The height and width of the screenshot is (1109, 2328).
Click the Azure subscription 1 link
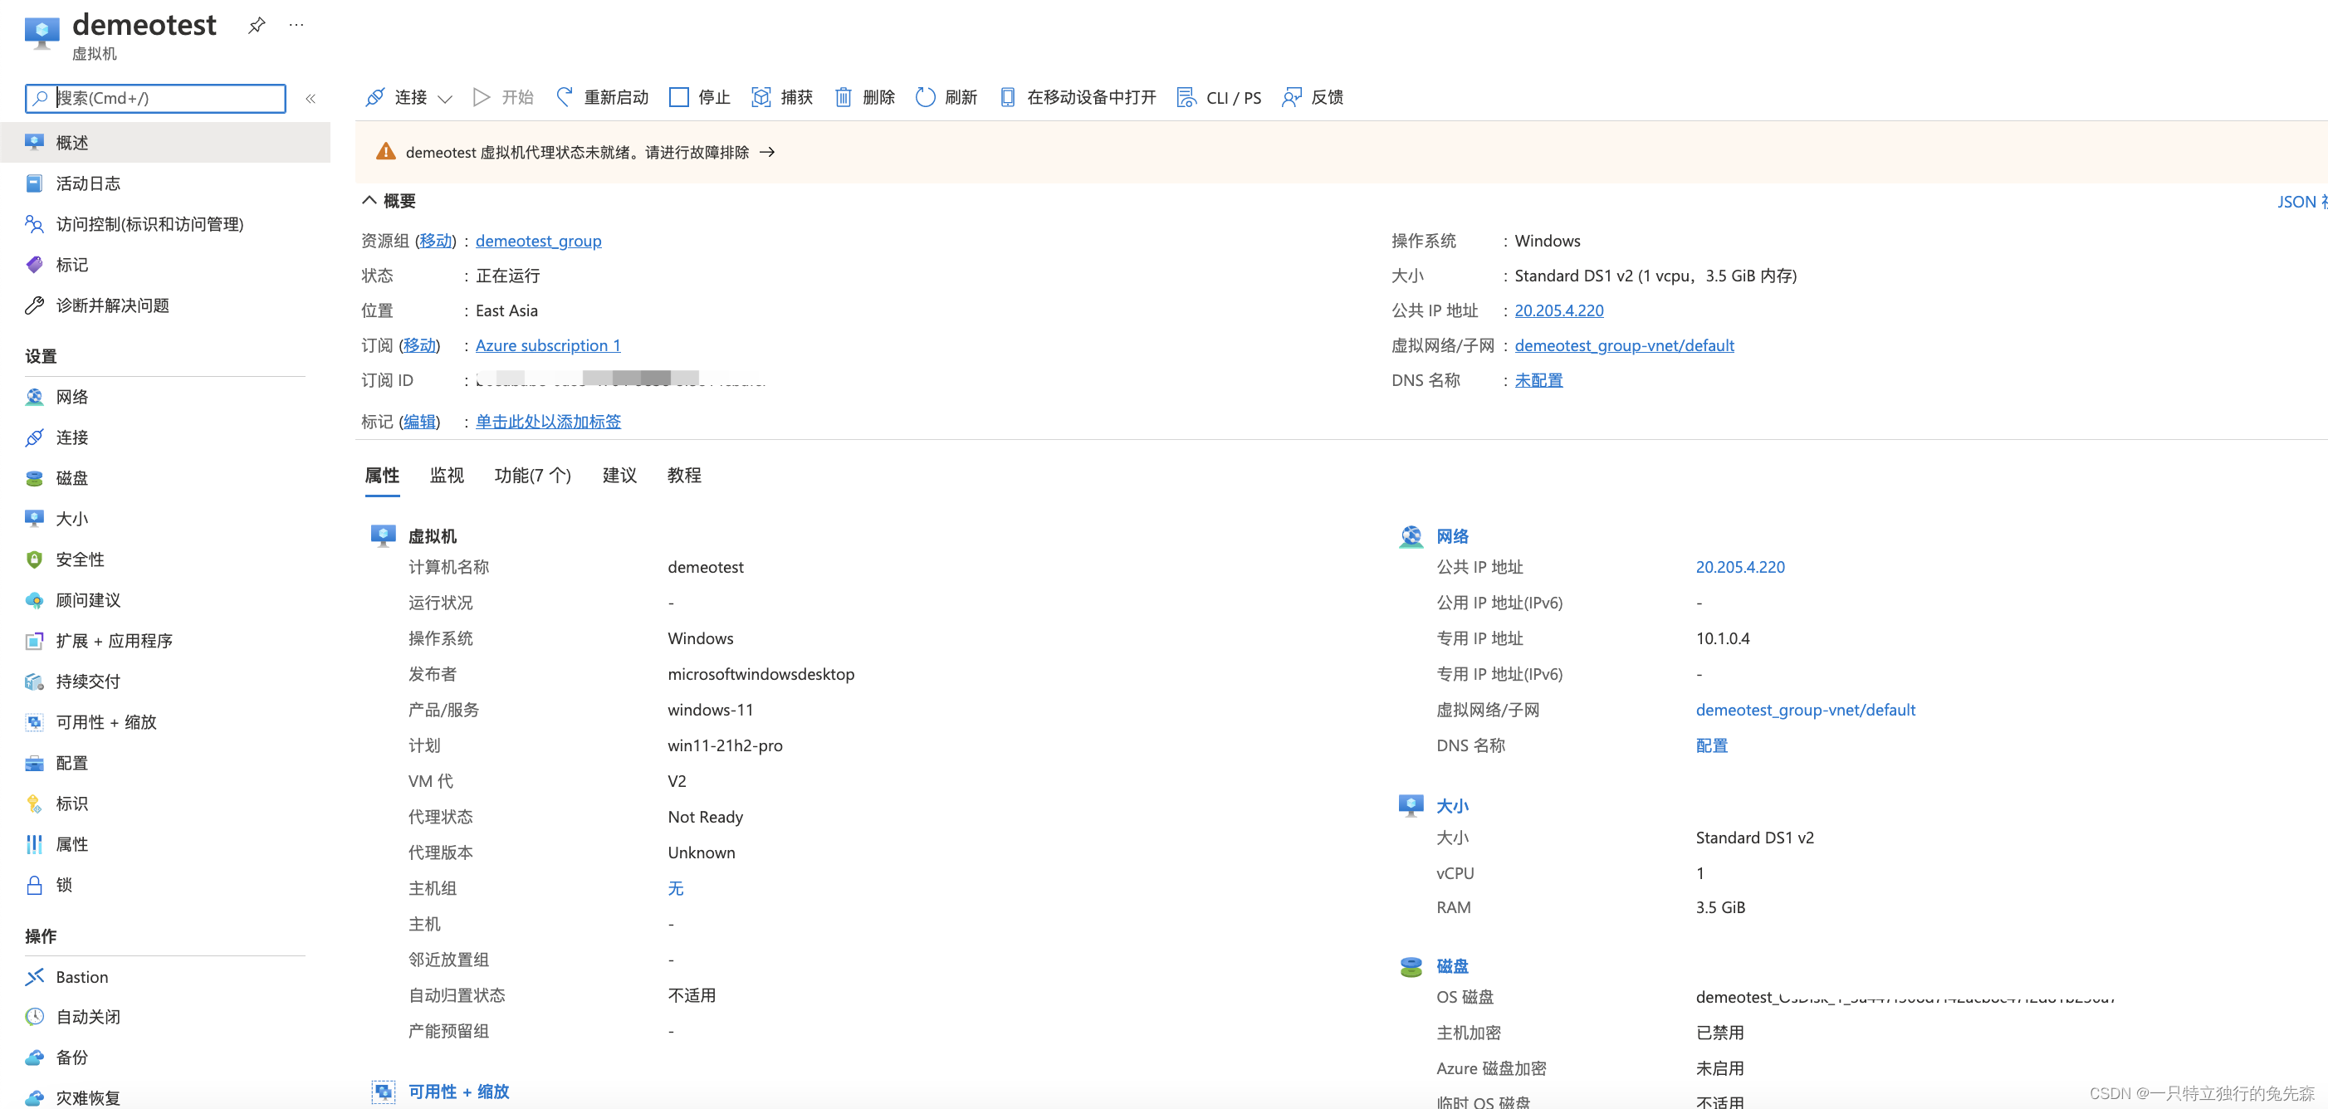[x=548, y=345]
